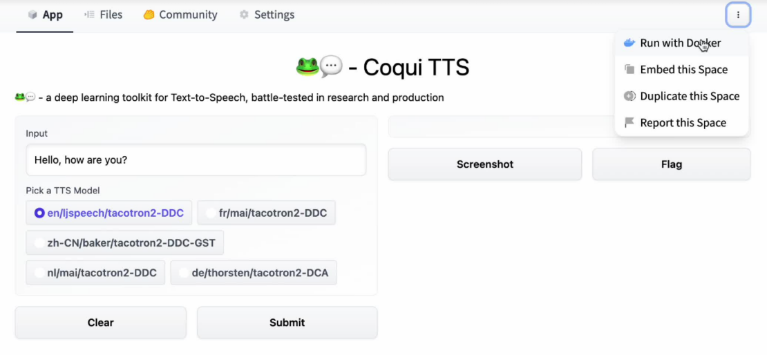767x355 pixels.
Task: Click the Screenshot button
Action: [484, 164]
